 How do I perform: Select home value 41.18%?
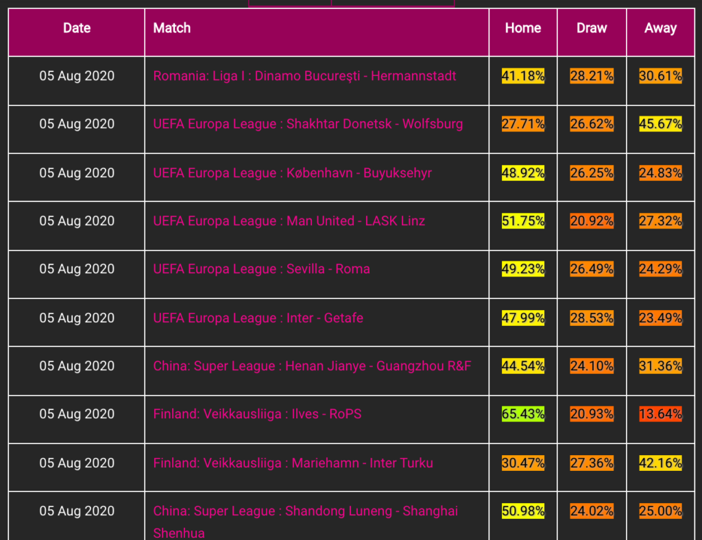coord(523,76)
